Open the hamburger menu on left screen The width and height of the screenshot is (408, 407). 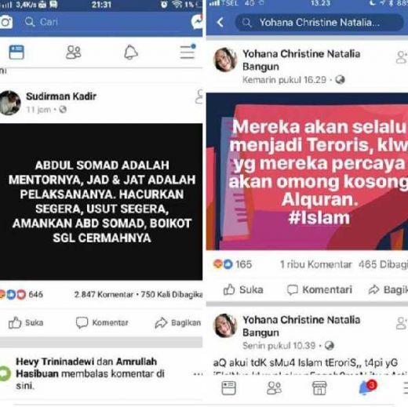(188, 52)
